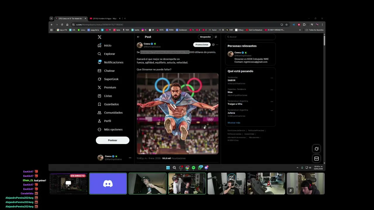
Task: Open more options for Nico trend
Action: 272,90
